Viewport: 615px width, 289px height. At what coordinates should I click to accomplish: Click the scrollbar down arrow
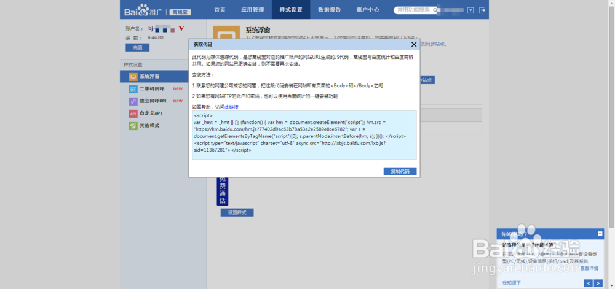[x=612, y=287]
